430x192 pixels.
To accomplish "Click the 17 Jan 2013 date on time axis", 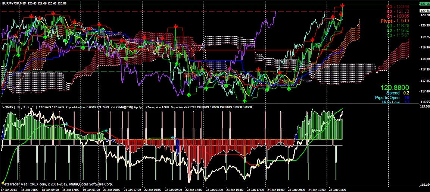I will pyautogui.click(x=9, y=189).
